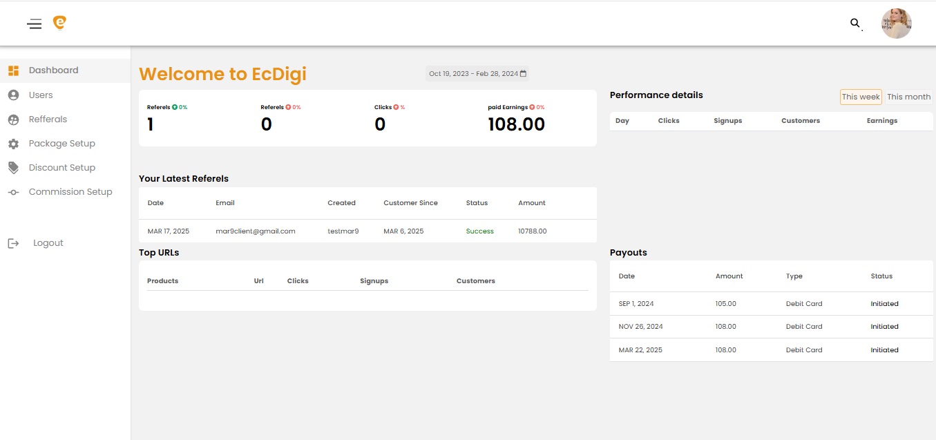Click the Your Latest Referels heading
Viewport: 936px width, 440px height.
[184, 178]
